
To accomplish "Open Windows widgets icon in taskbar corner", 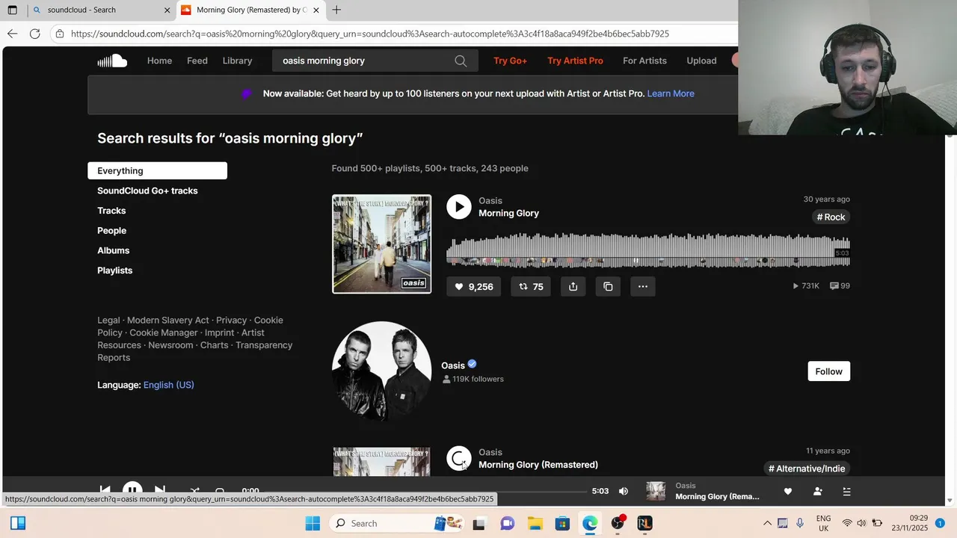I will pos(18,523).
